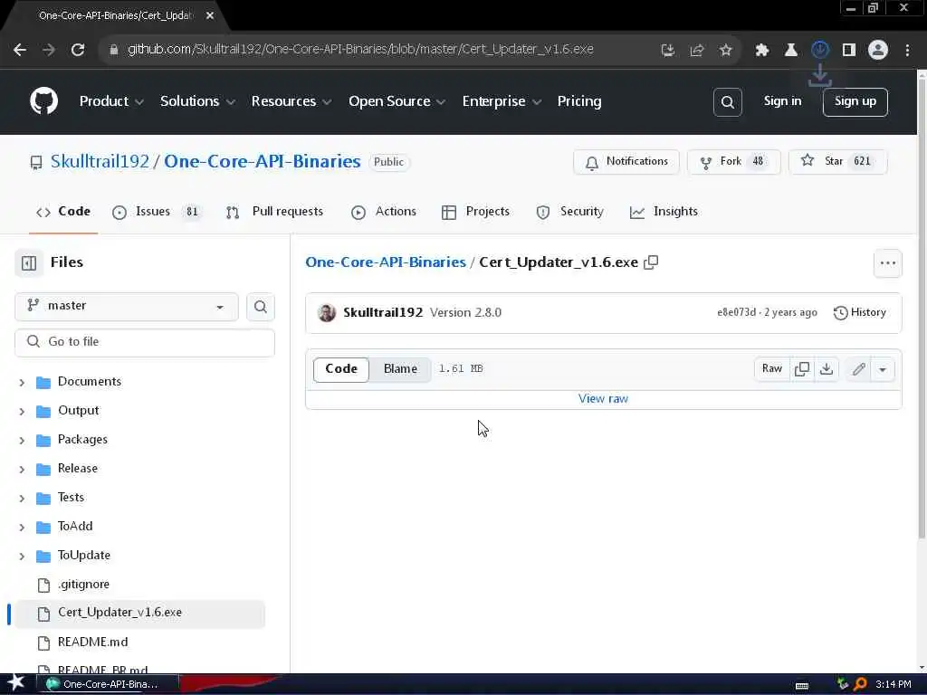Open the Insights tab
This screenshot has height=695, width=927.
pyautogui.click(x=664, y=212)
